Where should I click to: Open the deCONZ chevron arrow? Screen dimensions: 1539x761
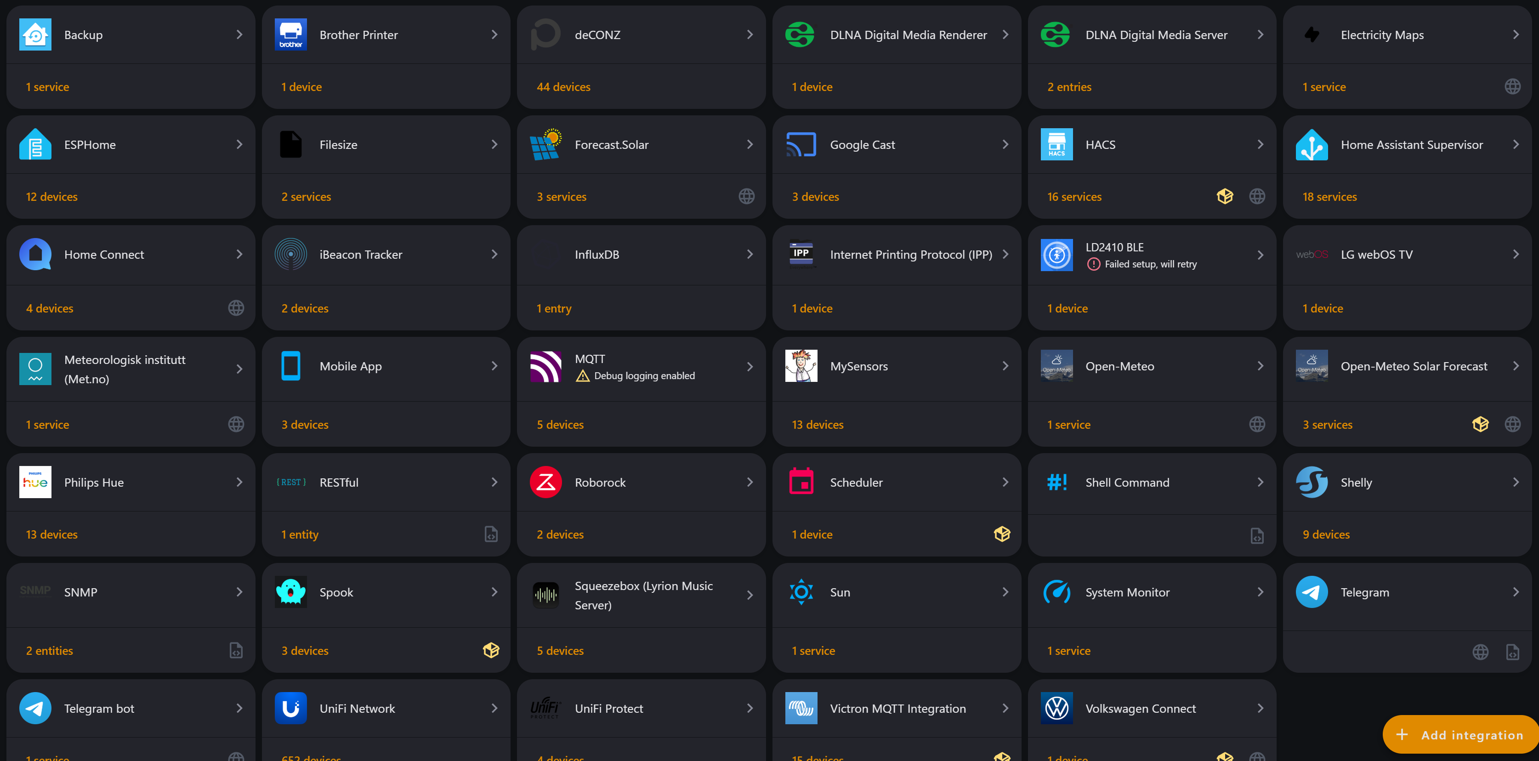click(x=749, y=34)
